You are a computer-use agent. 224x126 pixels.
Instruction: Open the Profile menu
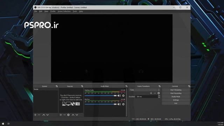click(x=53, y=11)
